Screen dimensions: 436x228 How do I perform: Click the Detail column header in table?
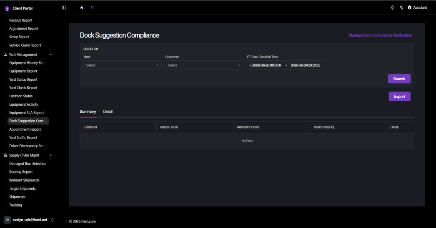[x=400, y=127]
